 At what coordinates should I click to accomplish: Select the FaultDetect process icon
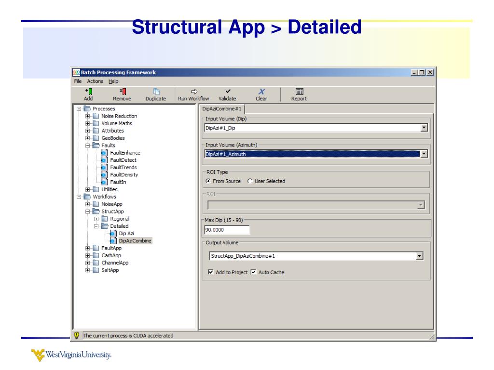[104, 160]
